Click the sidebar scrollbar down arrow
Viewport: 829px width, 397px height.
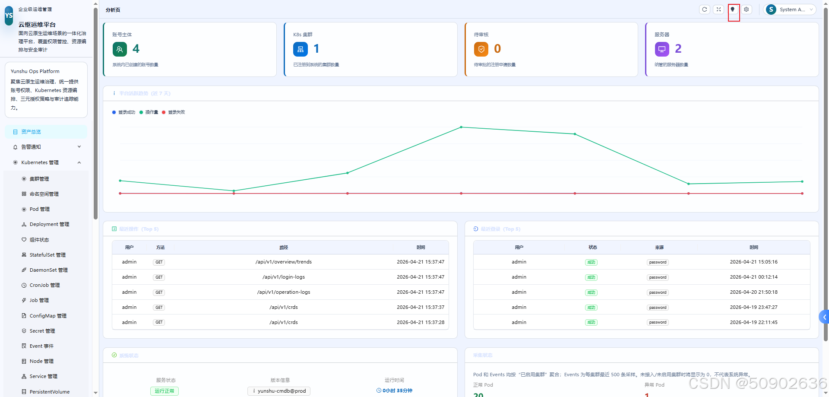[x=95, y=393]
